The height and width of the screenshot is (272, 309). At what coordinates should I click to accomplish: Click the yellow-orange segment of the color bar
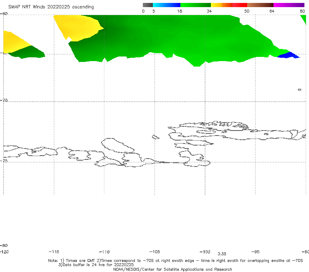(x=222, y=5)
